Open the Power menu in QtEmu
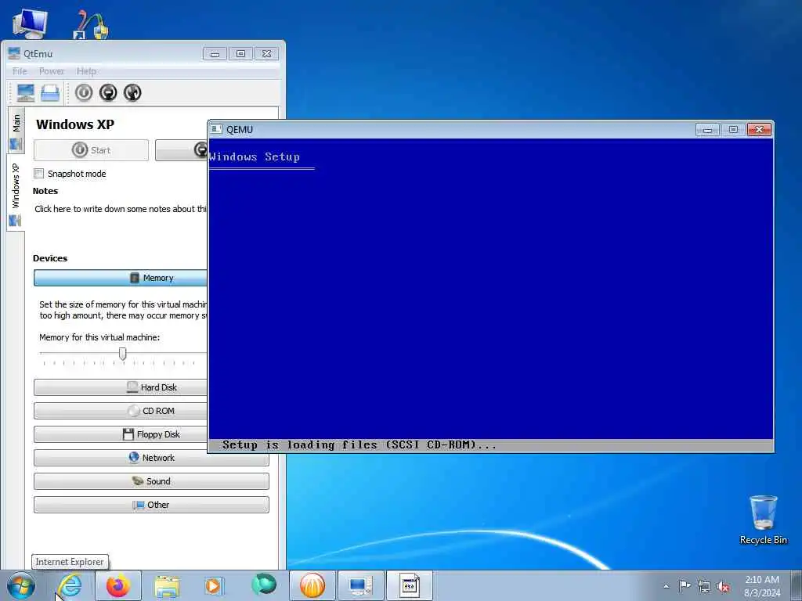Screen dimensions: 802x601 click(x=52, y=71)
